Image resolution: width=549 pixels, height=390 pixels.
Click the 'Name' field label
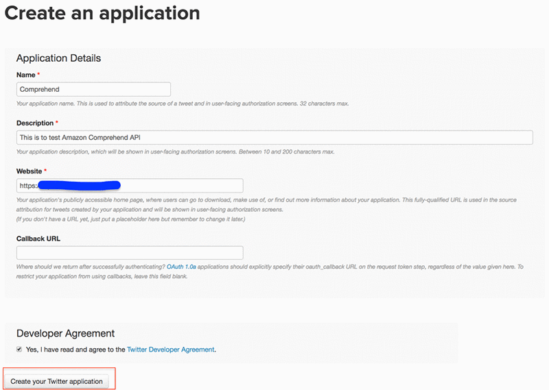click(26, 75)
